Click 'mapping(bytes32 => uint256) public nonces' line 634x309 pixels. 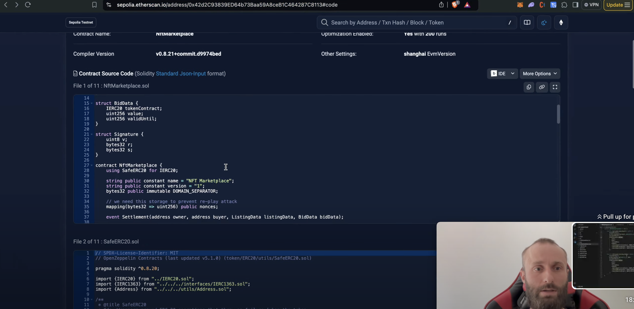tap(162, 207)
